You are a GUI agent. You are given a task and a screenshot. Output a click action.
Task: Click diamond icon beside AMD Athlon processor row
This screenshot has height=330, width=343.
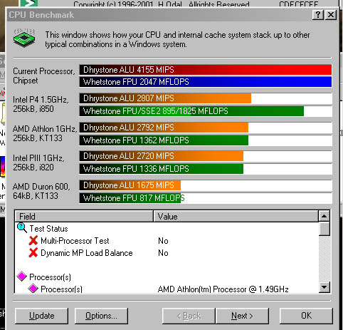click(33, 289)
